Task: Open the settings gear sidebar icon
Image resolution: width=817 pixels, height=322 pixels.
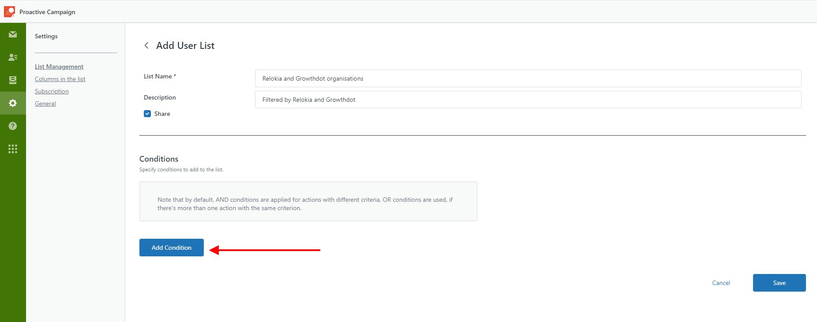Action: click(13, 103)
